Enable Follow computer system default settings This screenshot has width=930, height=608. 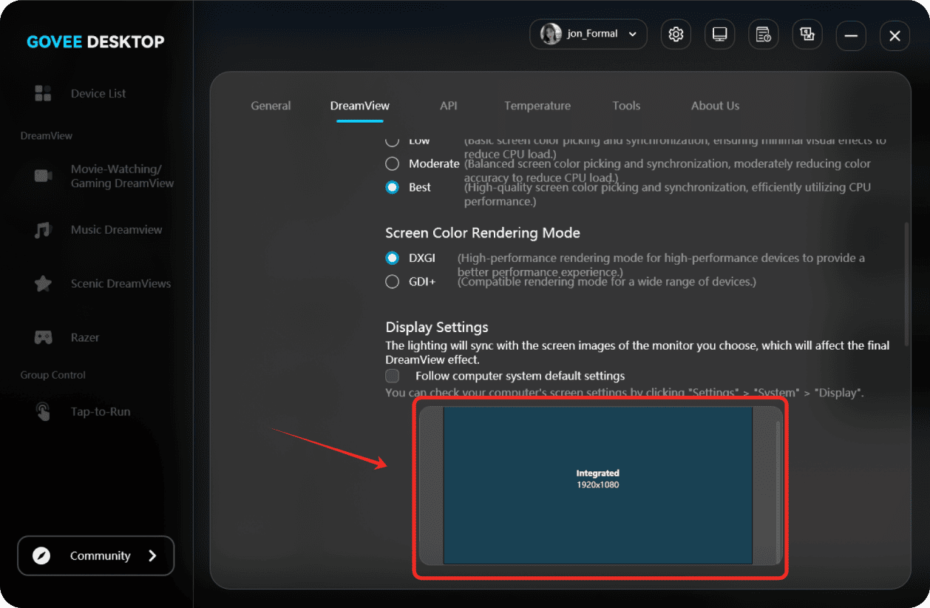point(393,376)
